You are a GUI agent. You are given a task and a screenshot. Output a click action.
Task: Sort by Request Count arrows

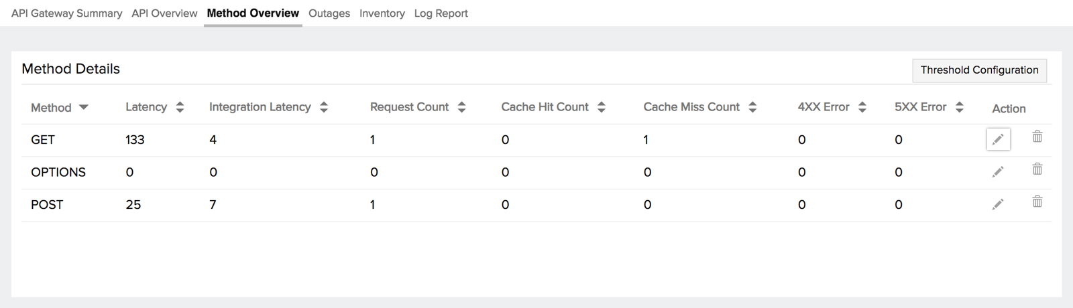coord(461,107)
